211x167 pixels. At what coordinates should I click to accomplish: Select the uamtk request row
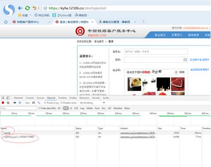(105, 133)
